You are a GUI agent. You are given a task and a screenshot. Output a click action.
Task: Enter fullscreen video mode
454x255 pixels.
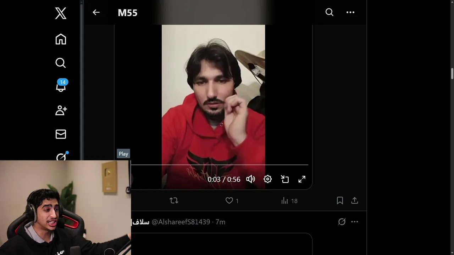pyautogui.click(x=302, y=179)
